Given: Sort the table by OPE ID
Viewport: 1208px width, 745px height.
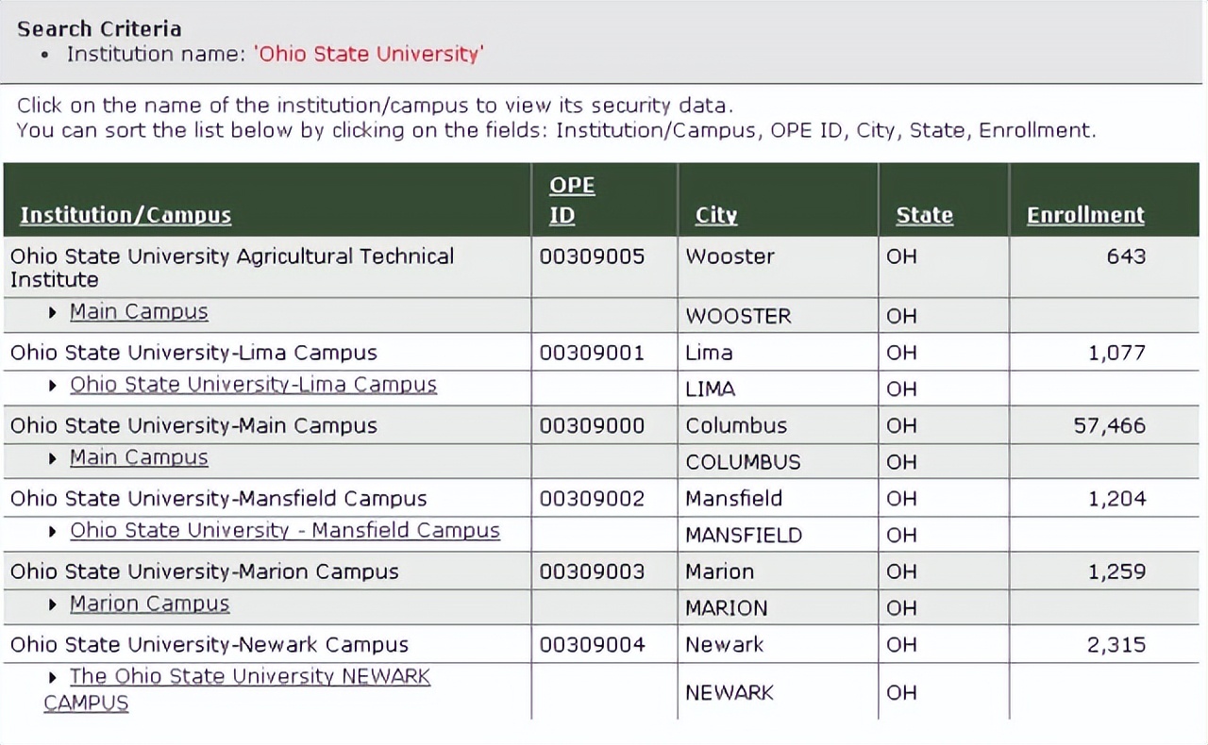Looking at the screenshot, I should click(x=572, y=200).
